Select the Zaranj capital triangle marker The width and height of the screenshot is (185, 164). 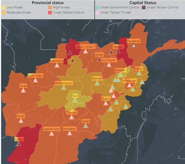tap(19, 144)
